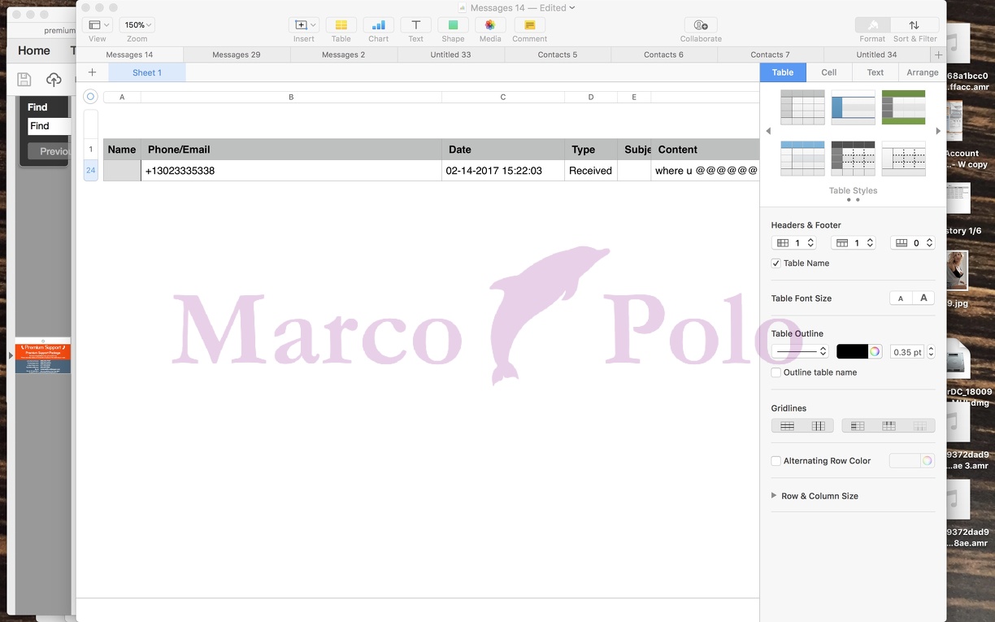The width and height of the screenshot is (995, 622).
Task: Click the Collaborate icon
Action: coord(701,25)
